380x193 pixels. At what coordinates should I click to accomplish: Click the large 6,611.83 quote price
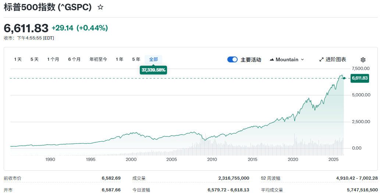coord(26,28)
